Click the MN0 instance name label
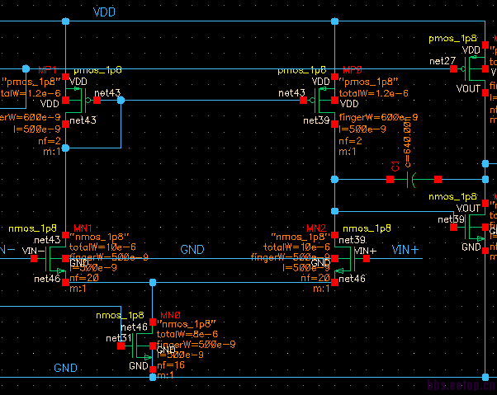 [170, 315]
